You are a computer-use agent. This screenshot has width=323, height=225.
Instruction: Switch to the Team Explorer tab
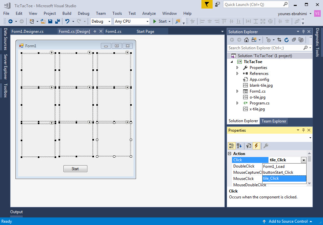(274, 121)
